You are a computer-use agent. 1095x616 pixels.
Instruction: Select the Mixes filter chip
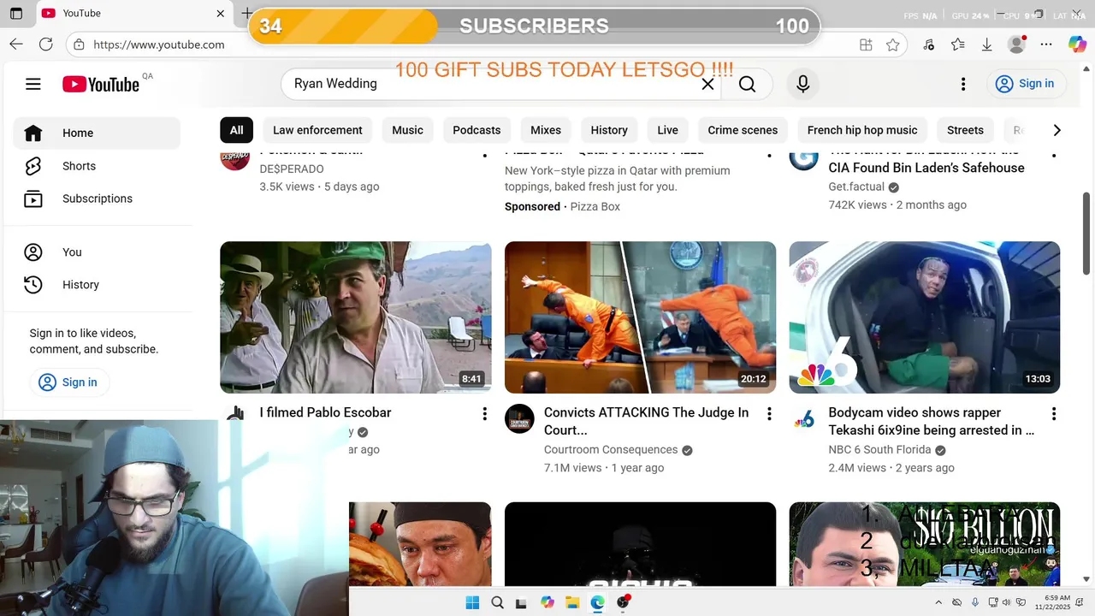point(546,130)
